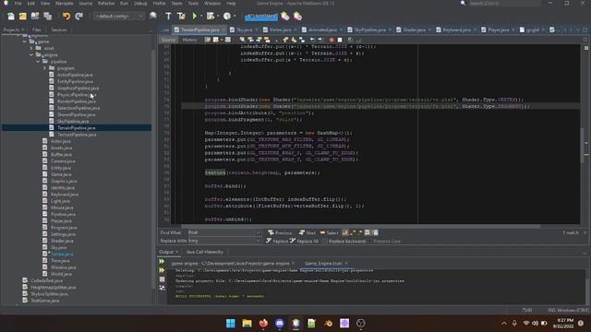The width and height of the screenshot is (591, 332).
Task: Collapse the pipeline folder in project tree
Action: 38,62
